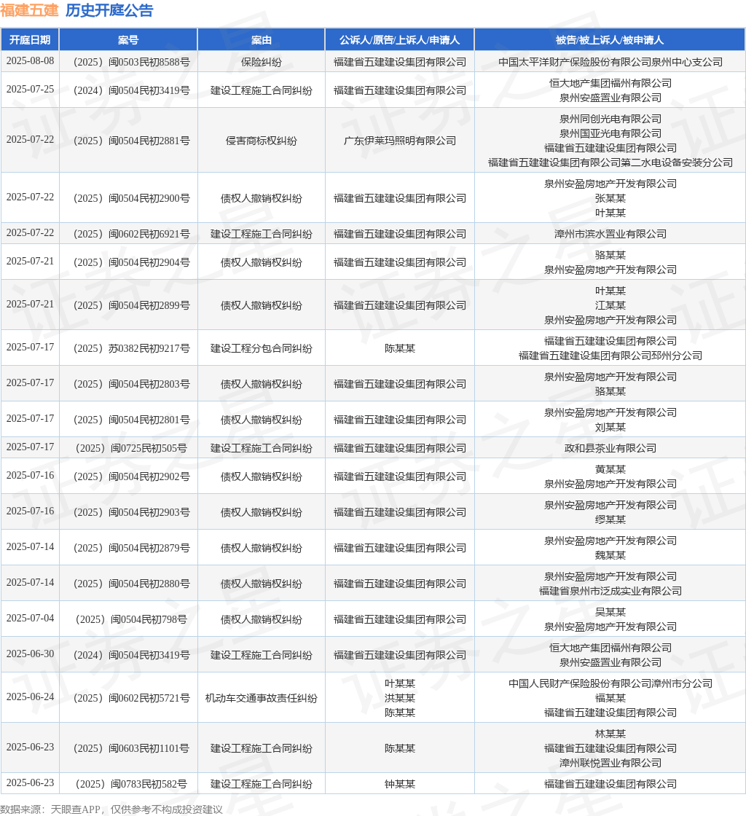This screenshot has width=746, height=816.
Task: Click defendant 吴某某
Action: click(610, 613)
